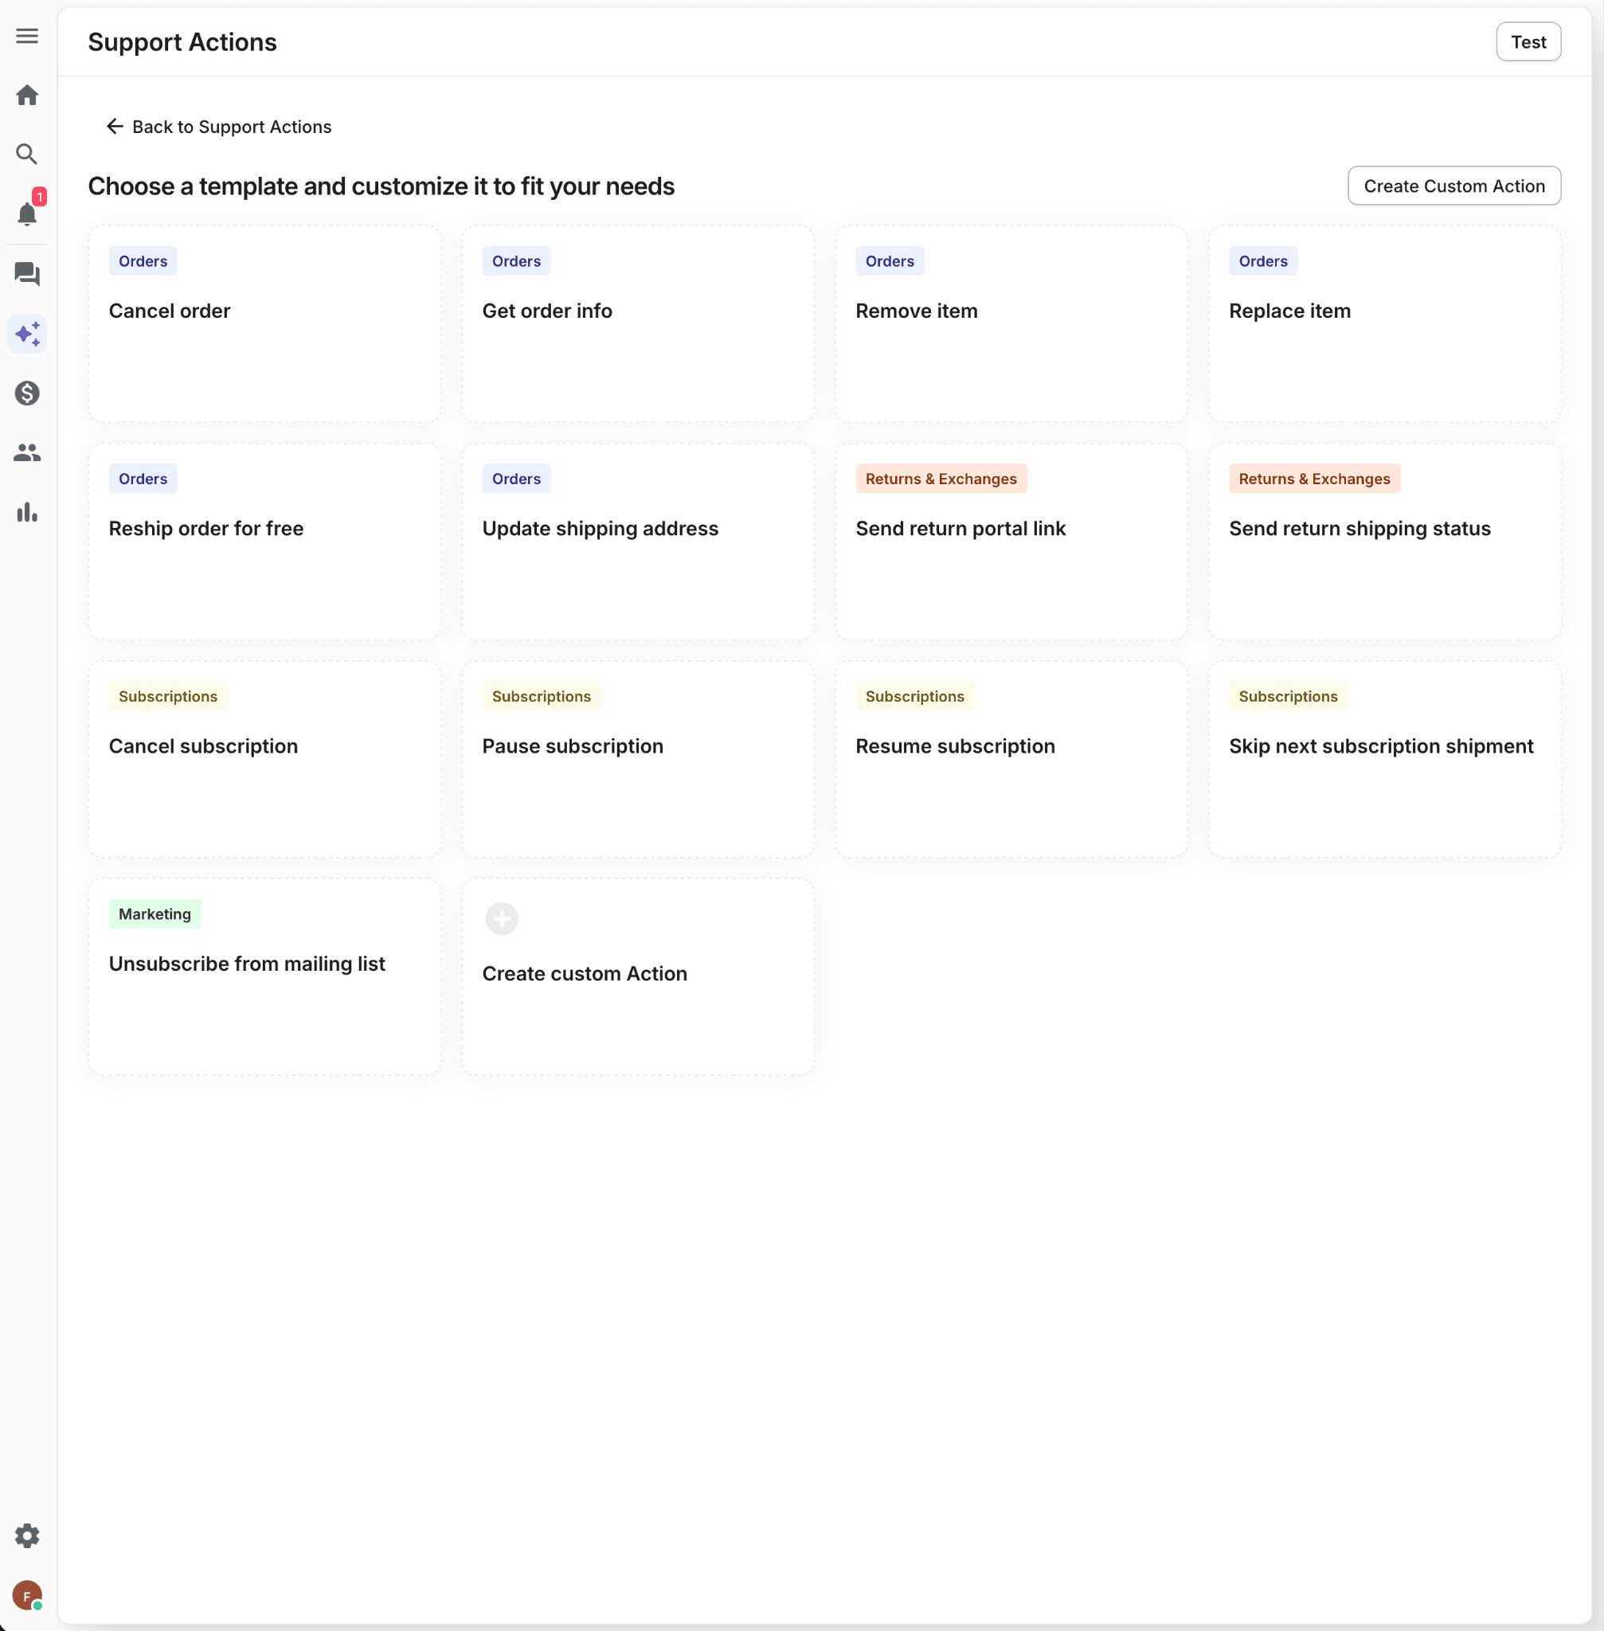
Task: Select the Cancel order template
Action: tap(264, 323)
